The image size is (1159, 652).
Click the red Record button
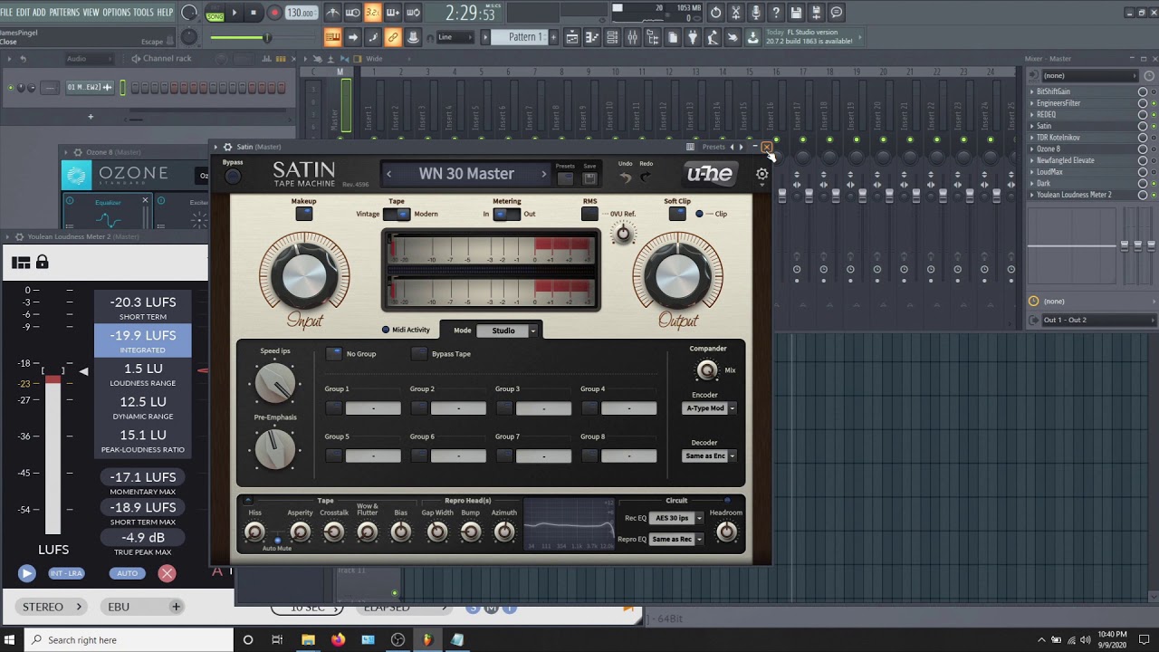pos(273,13)
